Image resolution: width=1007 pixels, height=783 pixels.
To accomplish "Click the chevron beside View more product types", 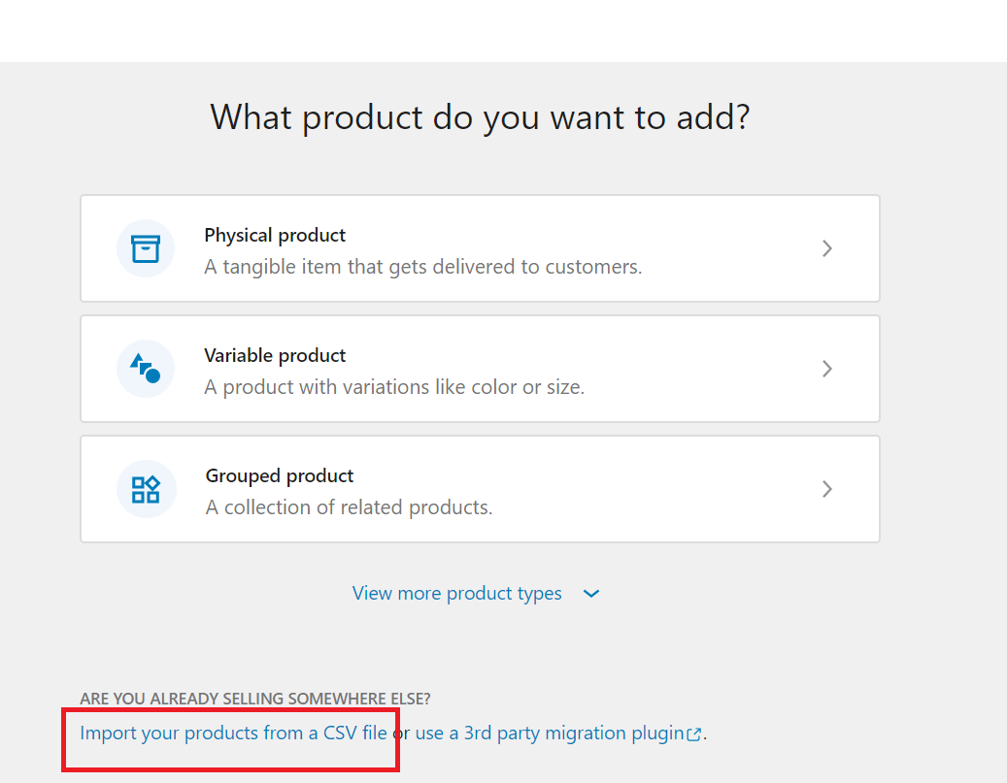I will pyautogui.click(x=590, y=593).
